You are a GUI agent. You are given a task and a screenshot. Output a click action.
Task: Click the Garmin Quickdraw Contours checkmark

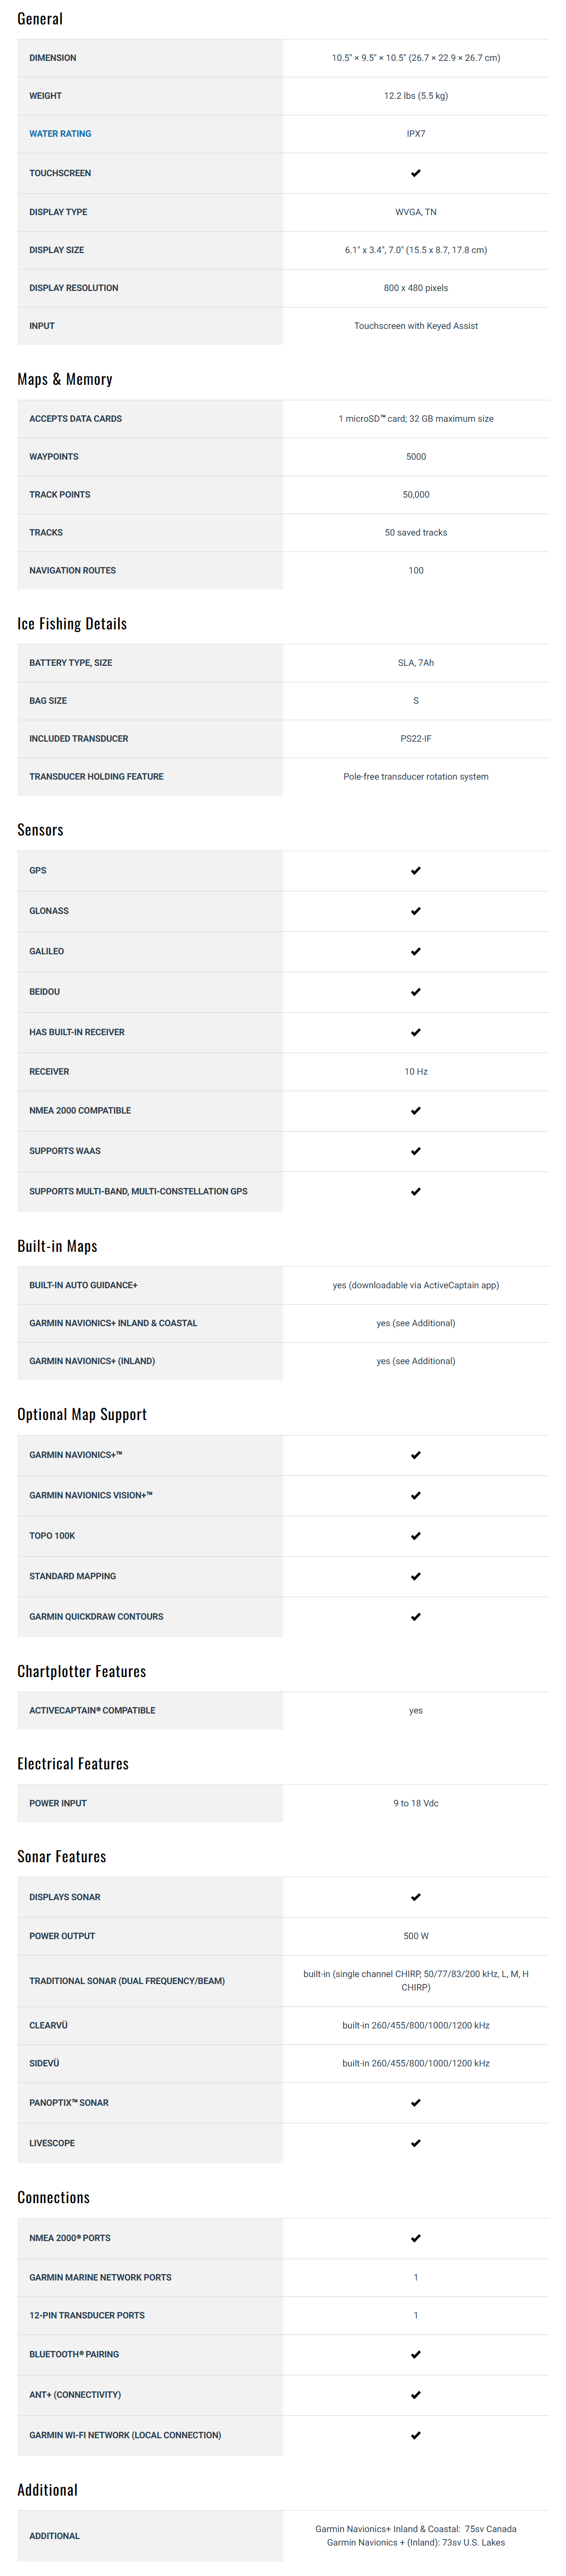point(415,1617)
